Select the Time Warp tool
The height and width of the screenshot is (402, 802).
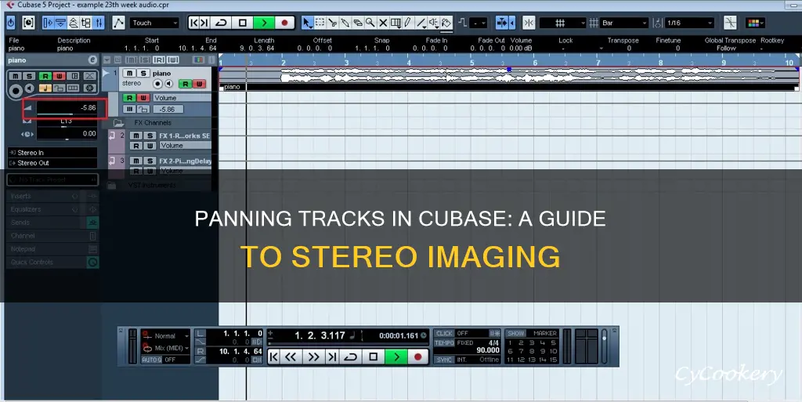[396, 23]
